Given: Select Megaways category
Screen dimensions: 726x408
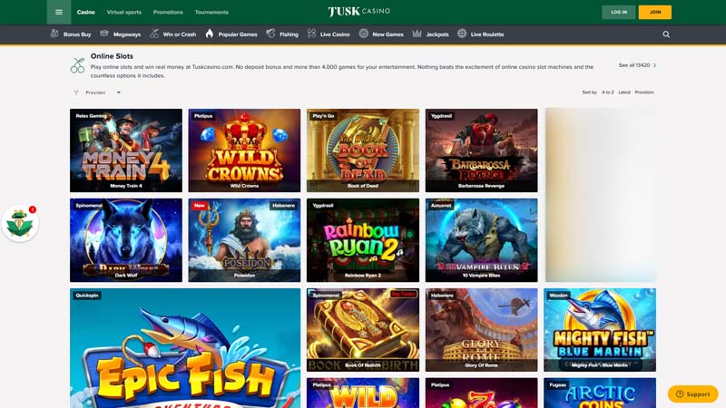Looking at the screenshot, I should (x=127, y=34).
